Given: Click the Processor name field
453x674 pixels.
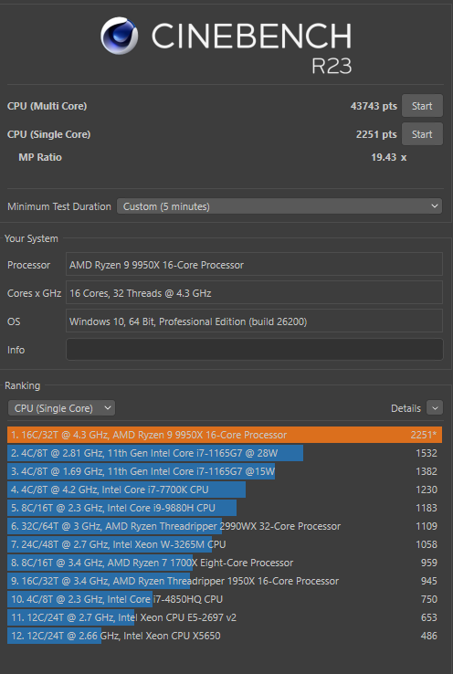Looking at the screenshot, I should click(x=255, y=264).
